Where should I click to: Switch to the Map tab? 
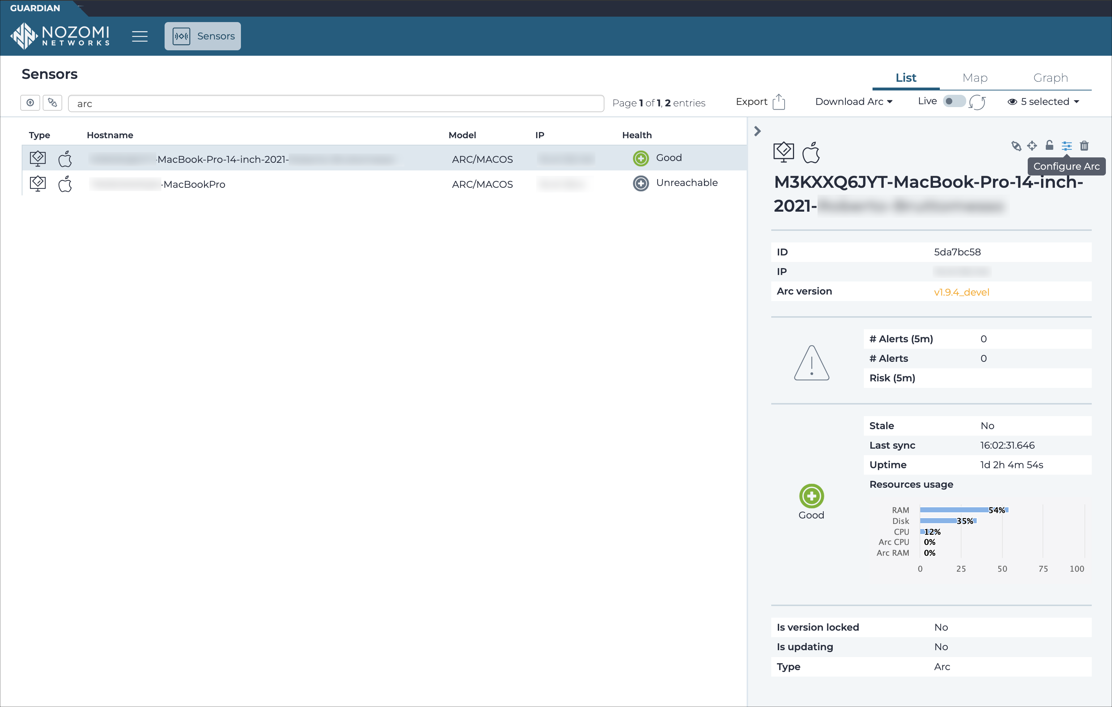975,77
